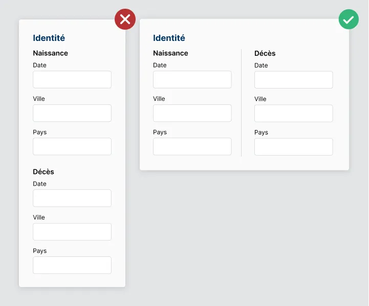Focus Naissance Ville input in single-column card
The width and height of the screenshot is (369, 306).
pos(72,113)
